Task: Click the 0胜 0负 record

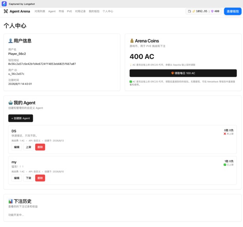Action: point(229,130)
